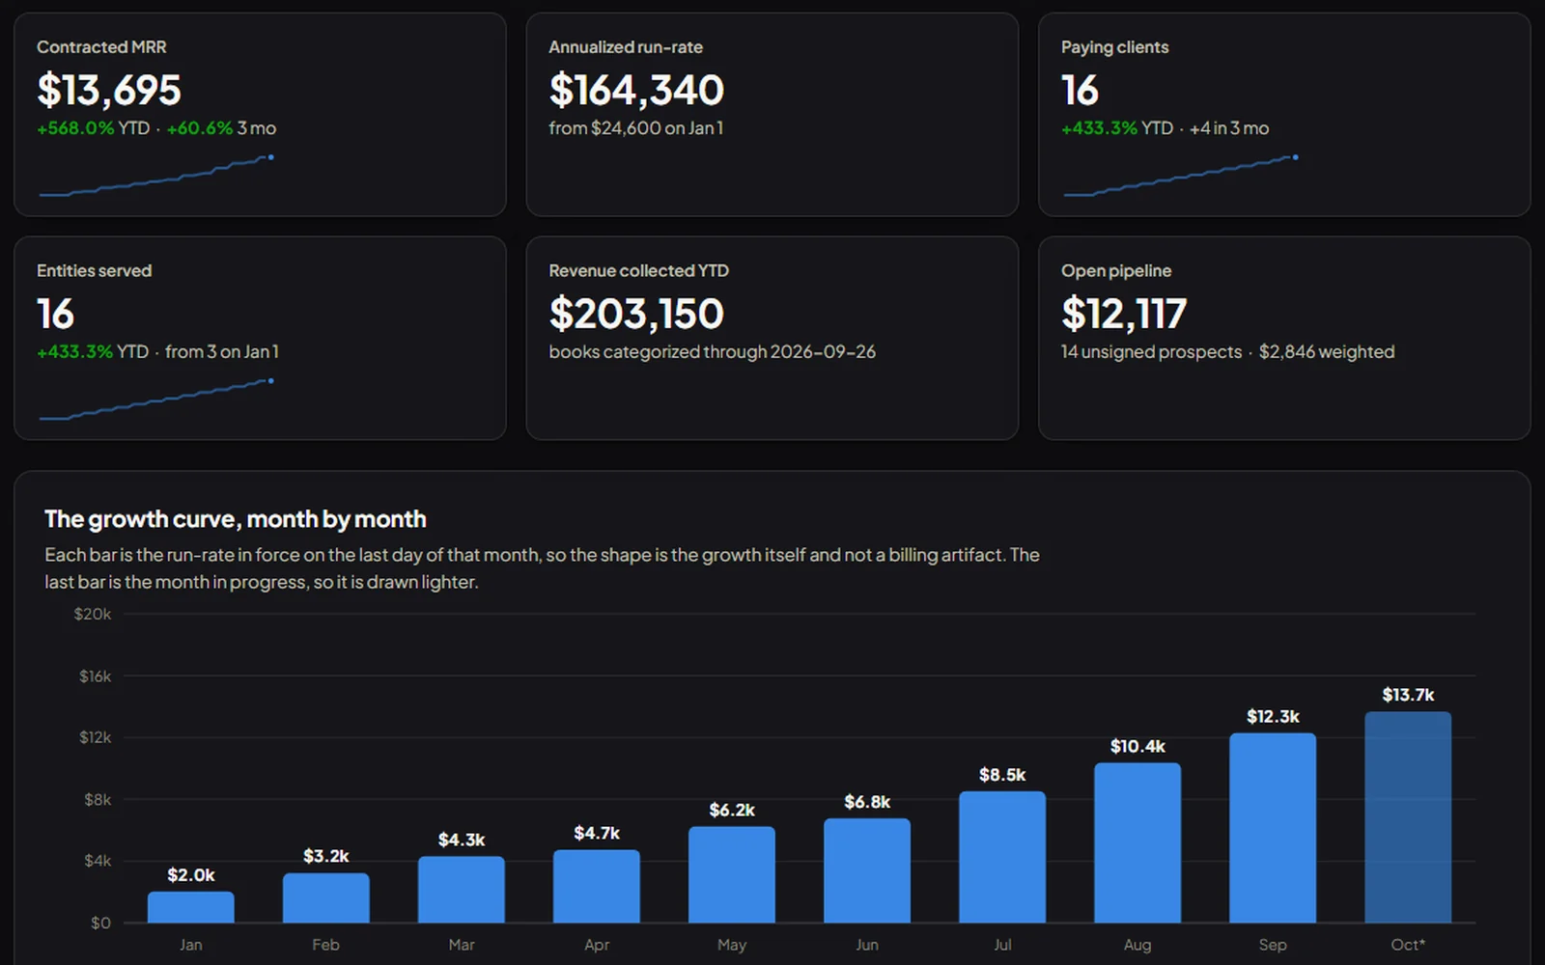Select the Jul bar labeled $8.5k

(1002, 857)
